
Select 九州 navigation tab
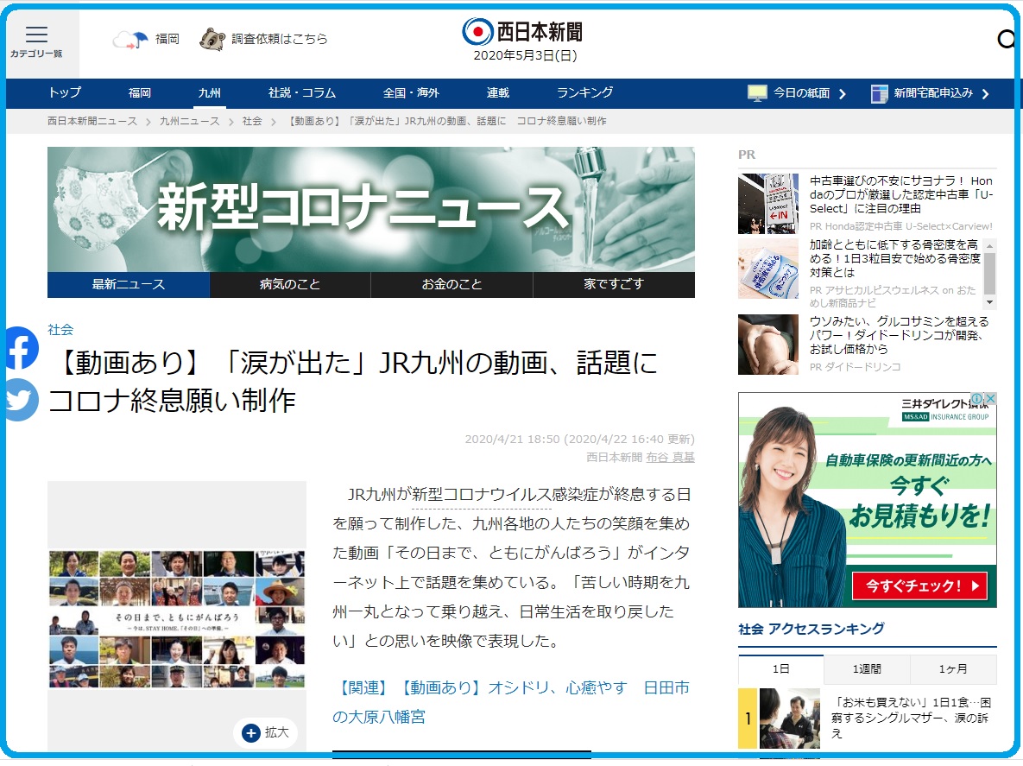pyautogui.click(x=210, y=92)
